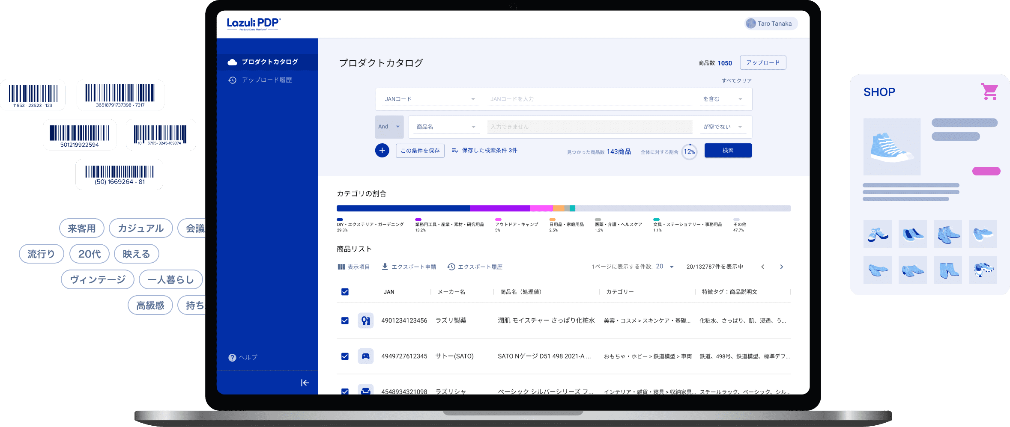Open アップロード履歴 via the clock icon
The width and height of the screenshot is (1010, 427).
coord(233,80)
